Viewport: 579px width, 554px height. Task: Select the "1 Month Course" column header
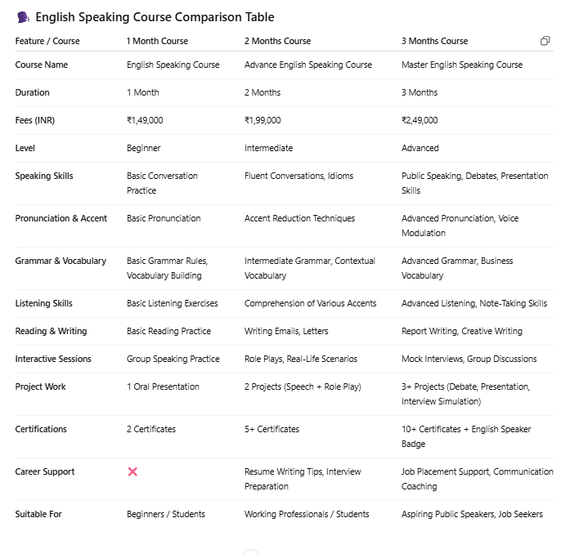157,41
